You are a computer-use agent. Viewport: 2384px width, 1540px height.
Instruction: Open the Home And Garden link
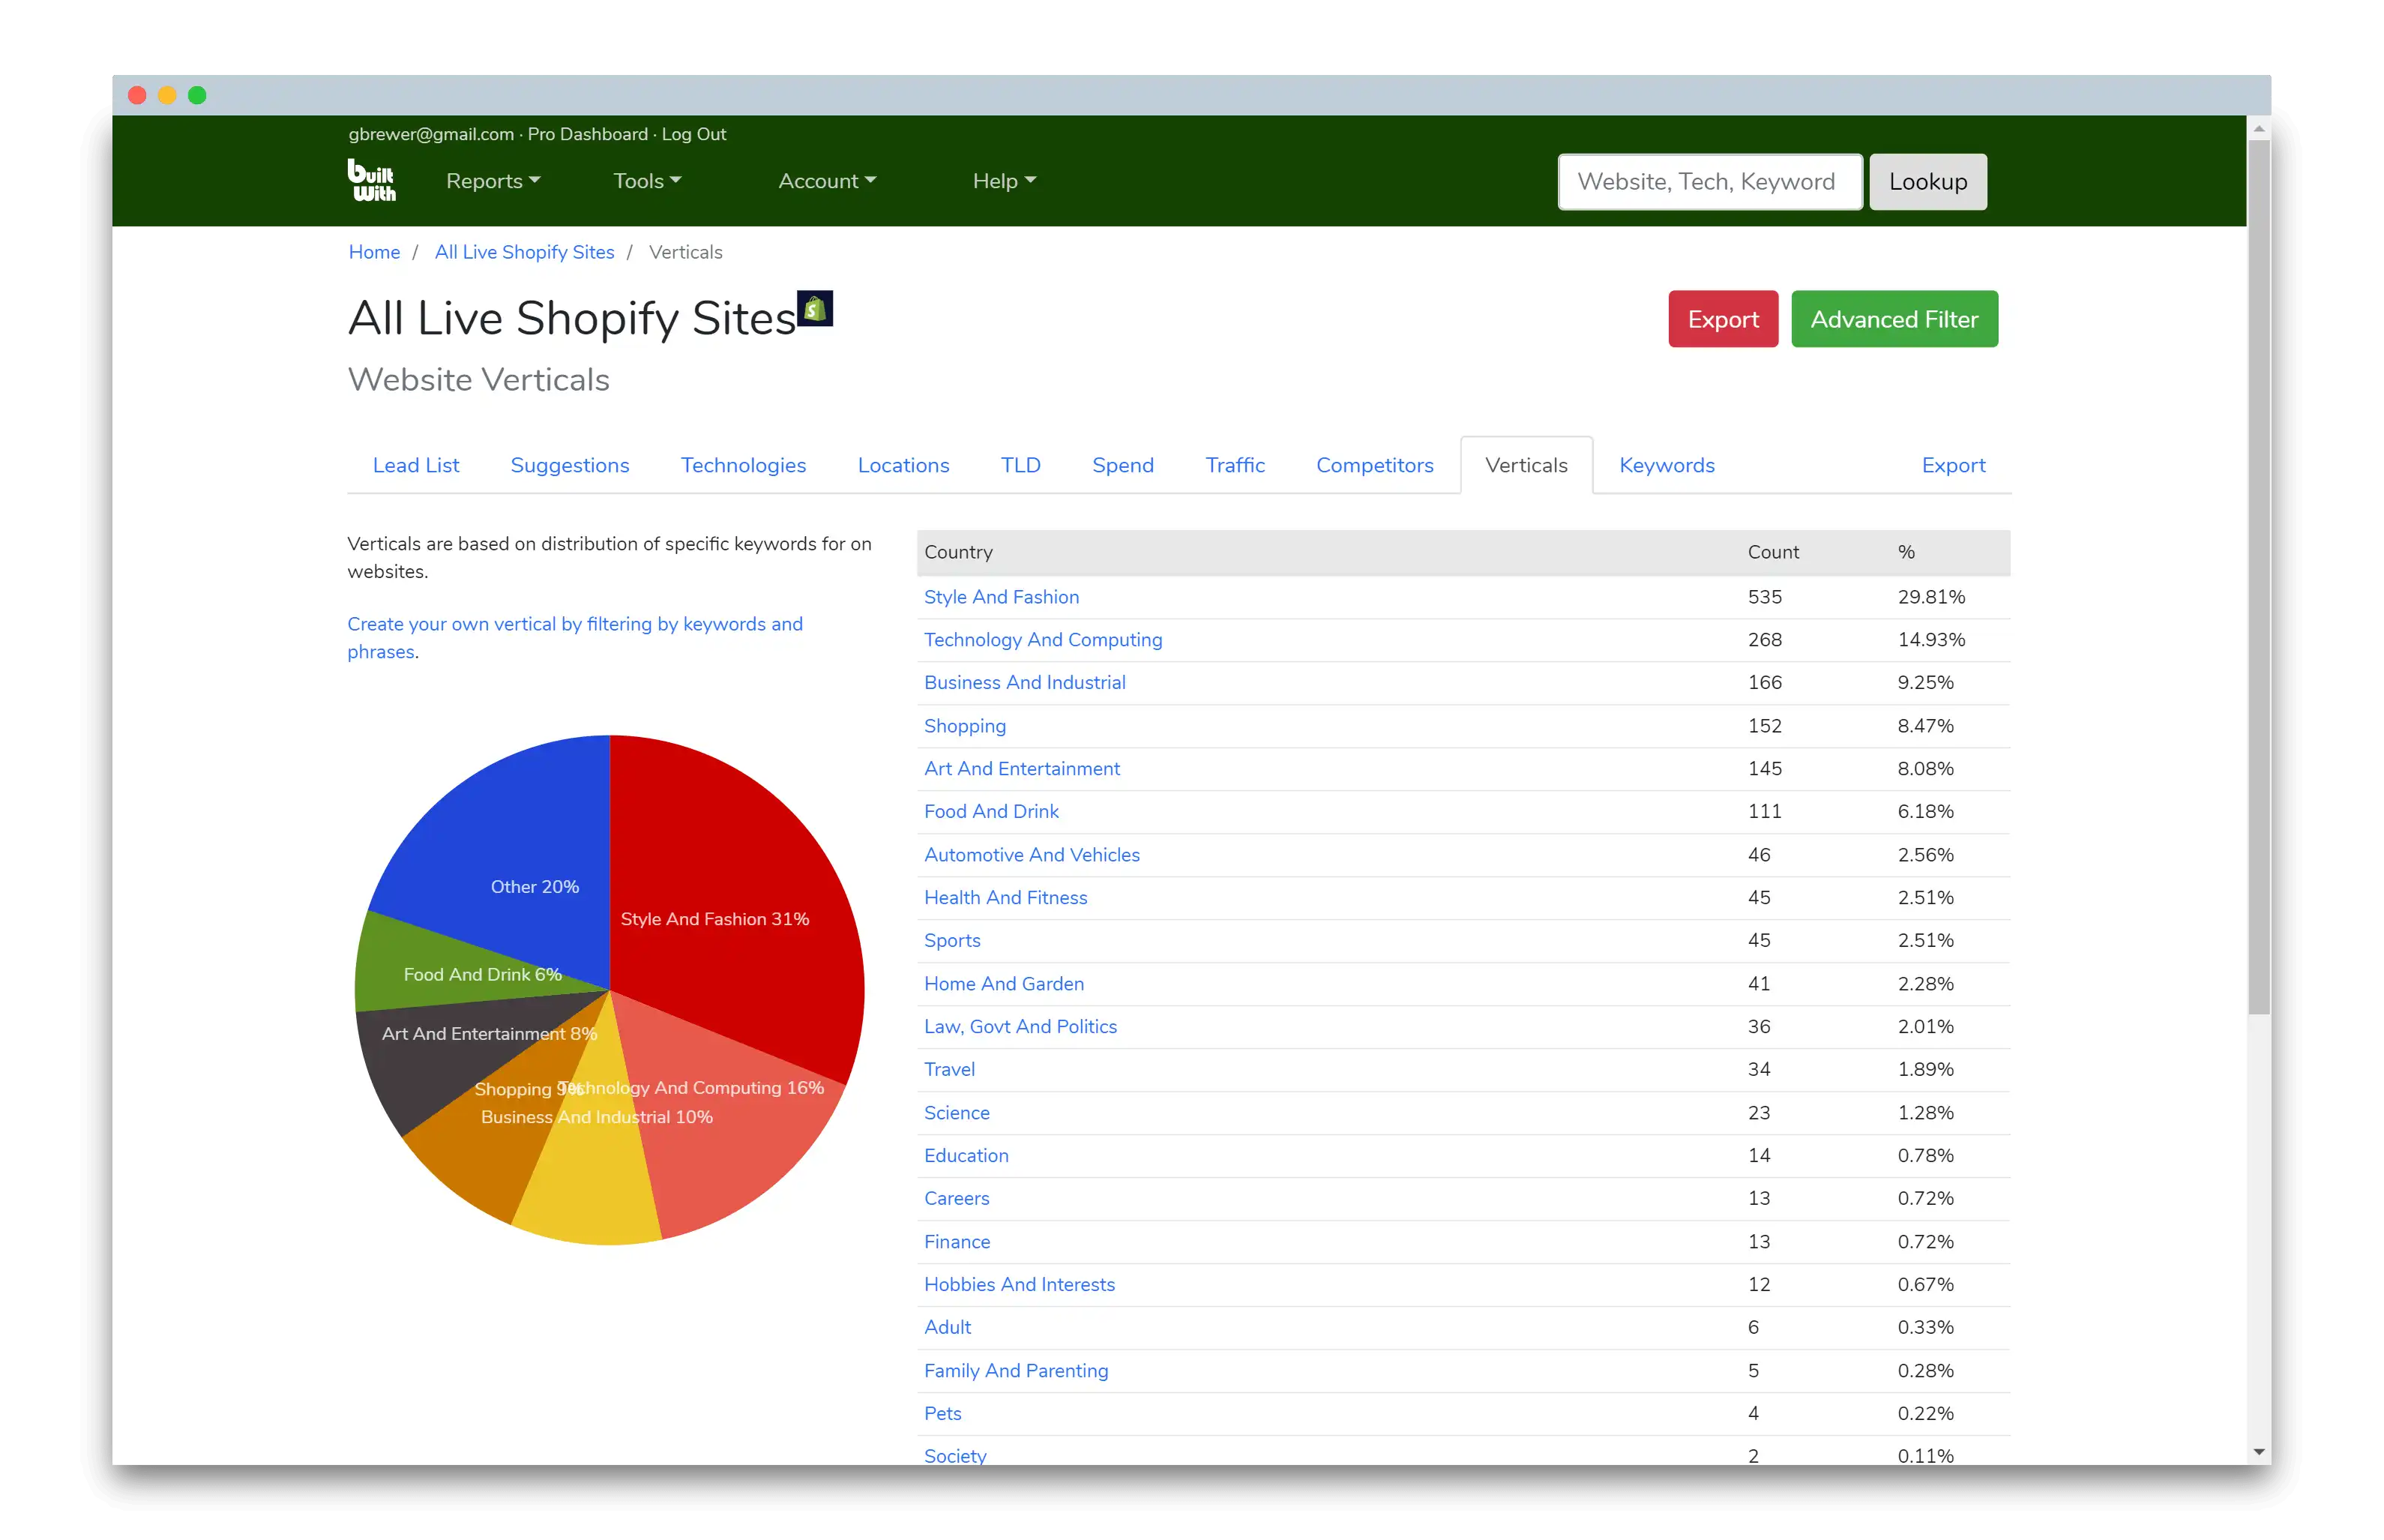pyautogui.click(x=1004, y=984)
